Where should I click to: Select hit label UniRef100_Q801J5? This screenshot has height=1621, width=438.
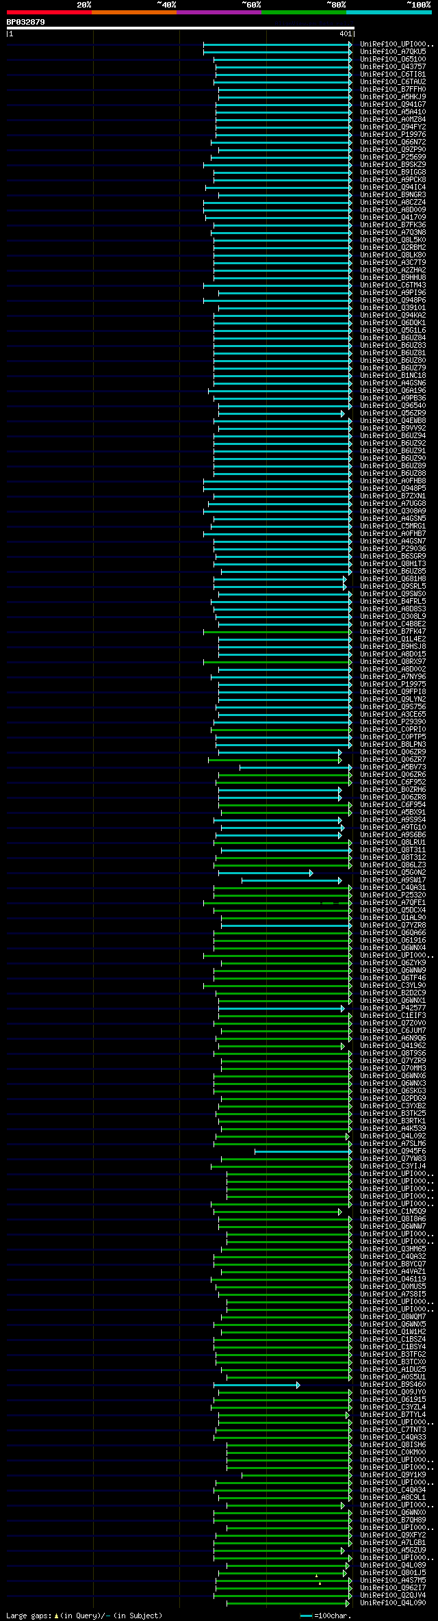pyautogui.click(x=393, y=1573)
